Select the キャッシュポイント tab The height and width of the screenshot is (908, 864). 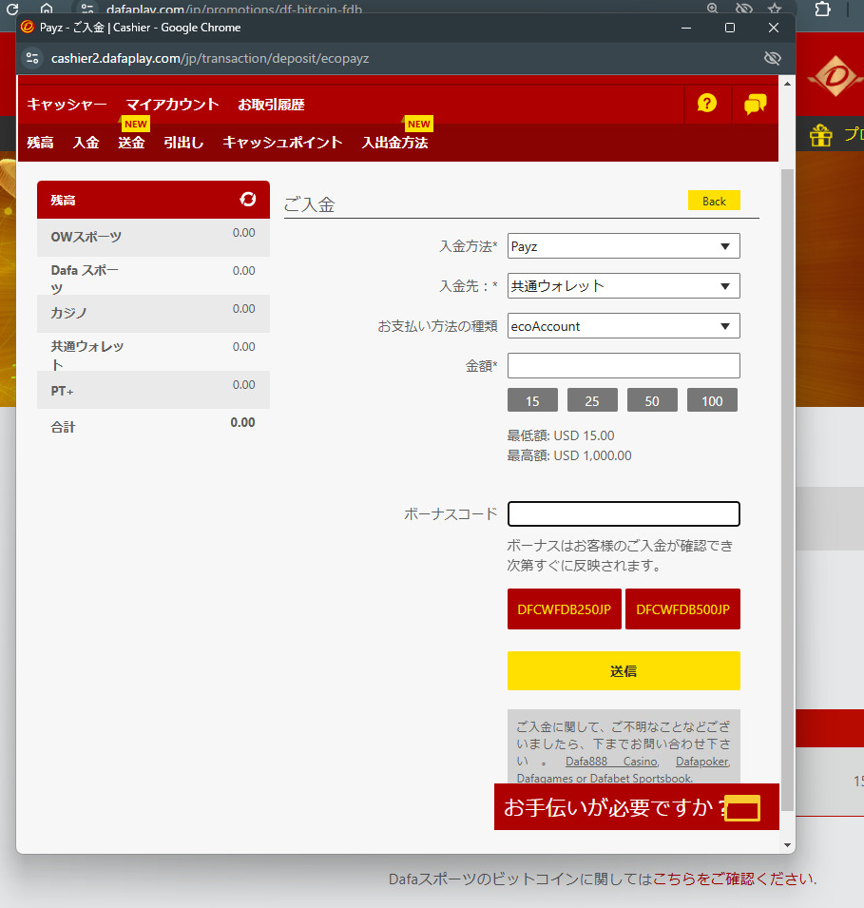(282, 143)
